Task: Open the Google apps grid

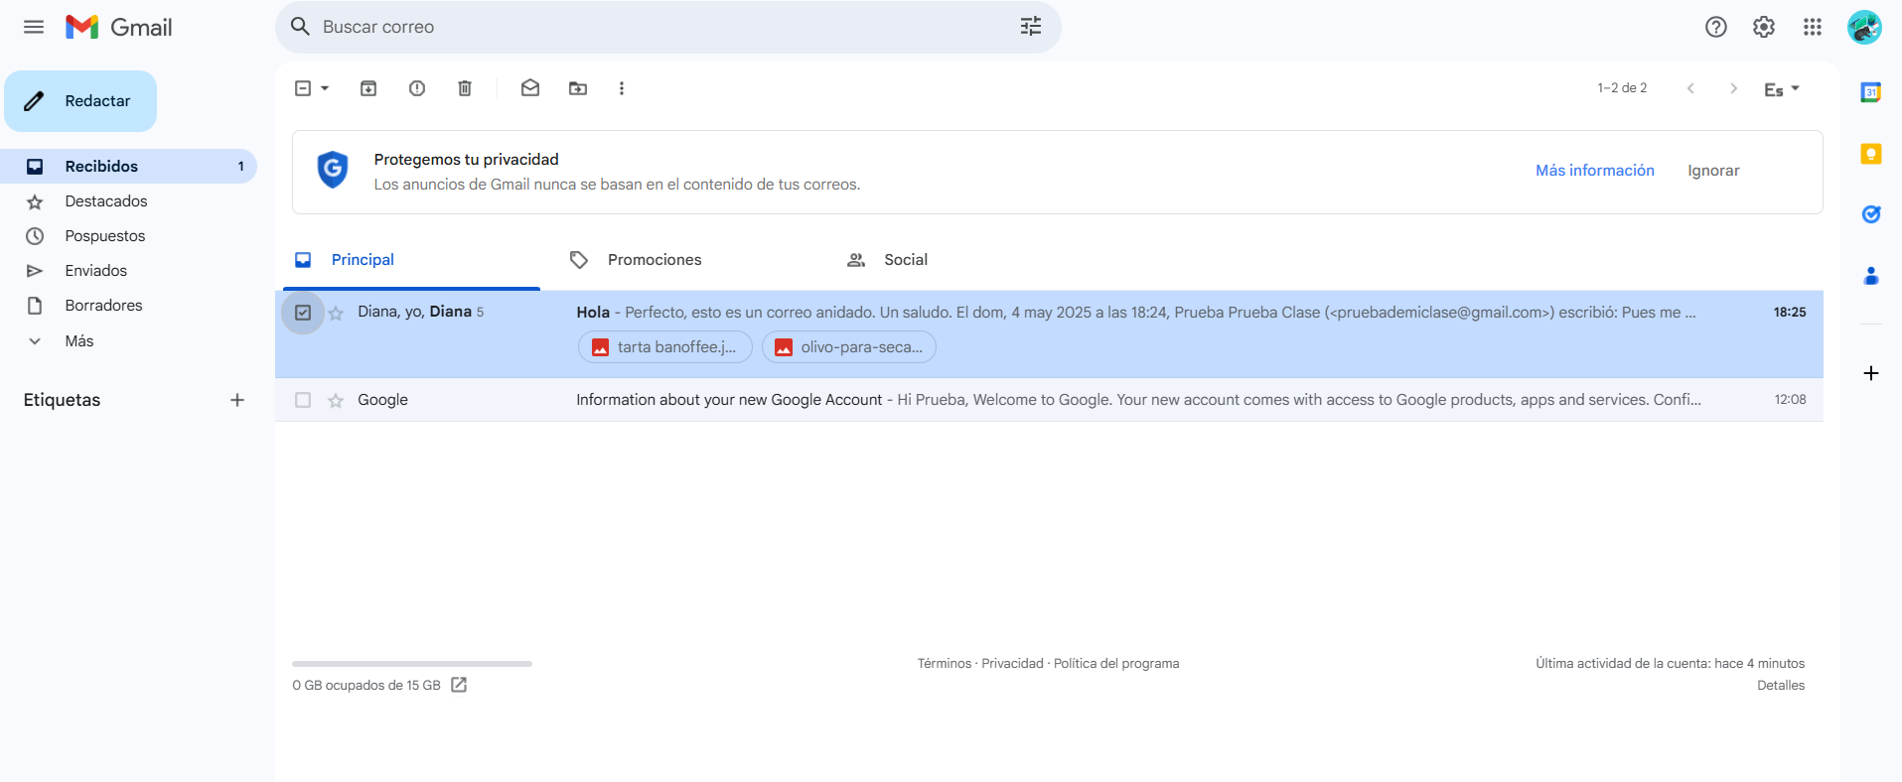Action: click(1813, 27)
